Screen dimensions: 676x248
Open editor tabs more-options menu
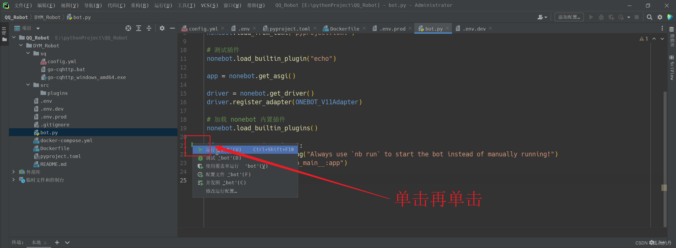662,28
